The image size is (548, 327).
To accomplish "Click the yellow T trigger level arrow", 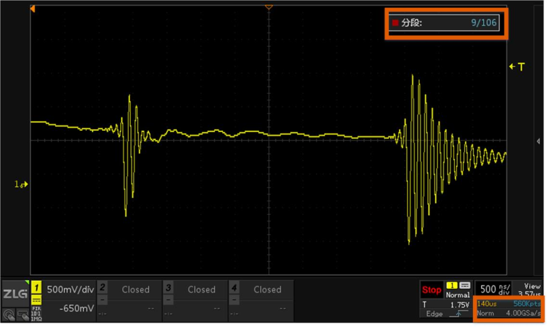I will pos(517,67).
